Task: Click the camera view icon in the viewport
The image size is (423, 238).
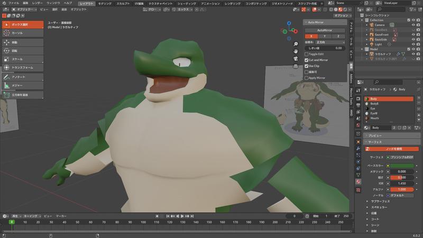Action: click(x=296, y=59)
